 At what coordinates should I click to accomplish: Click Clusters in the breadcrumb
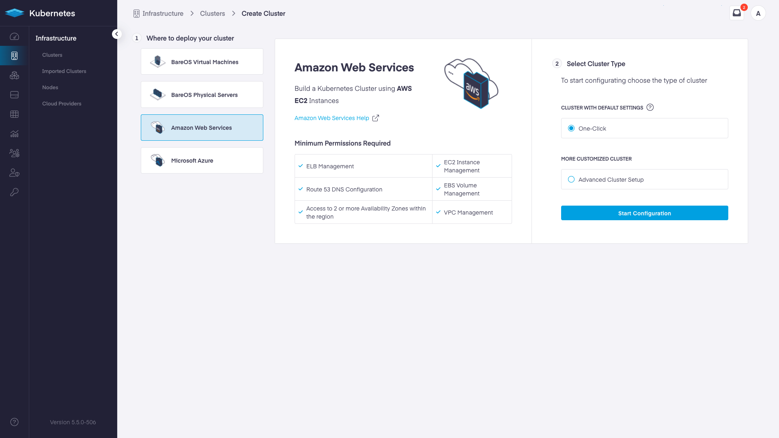coord(212,13)
